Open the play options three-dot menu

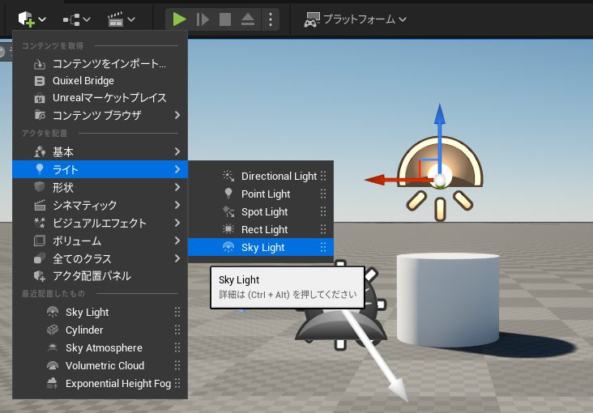coord(271,19)
